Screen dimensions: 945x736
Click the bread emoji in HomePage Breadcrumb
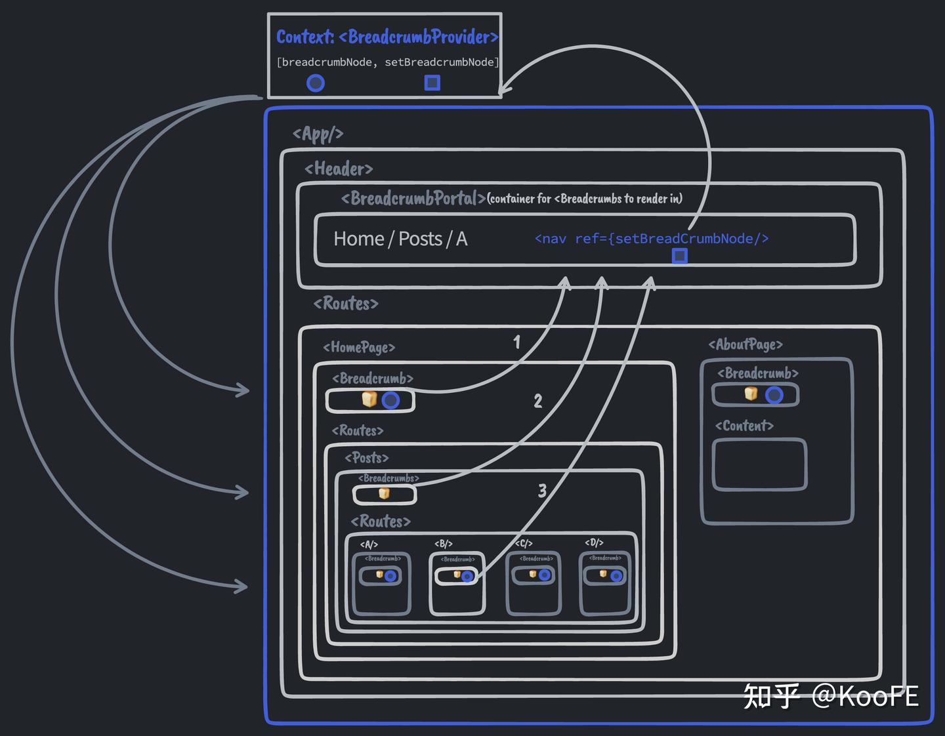[369, 399]
